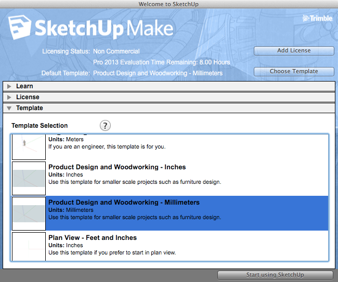Expand the License section triangle

click(x=9, y=97)
